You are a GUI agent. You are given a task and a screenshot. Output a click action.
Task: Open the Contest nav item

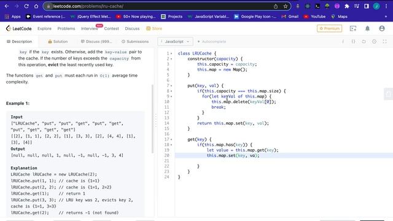(112, 29)
